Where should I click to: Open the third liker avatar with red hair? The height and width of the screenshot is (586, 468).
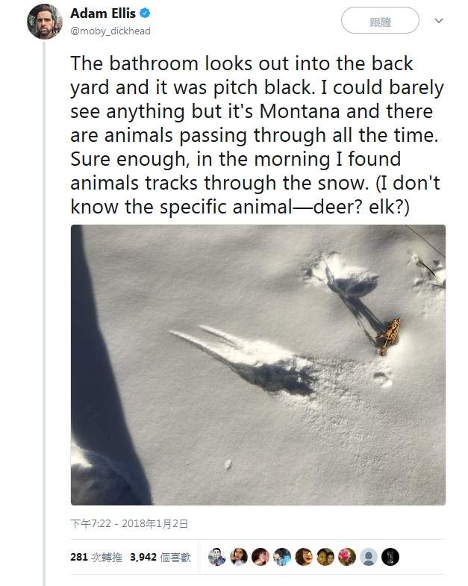(x=260, y=557)
